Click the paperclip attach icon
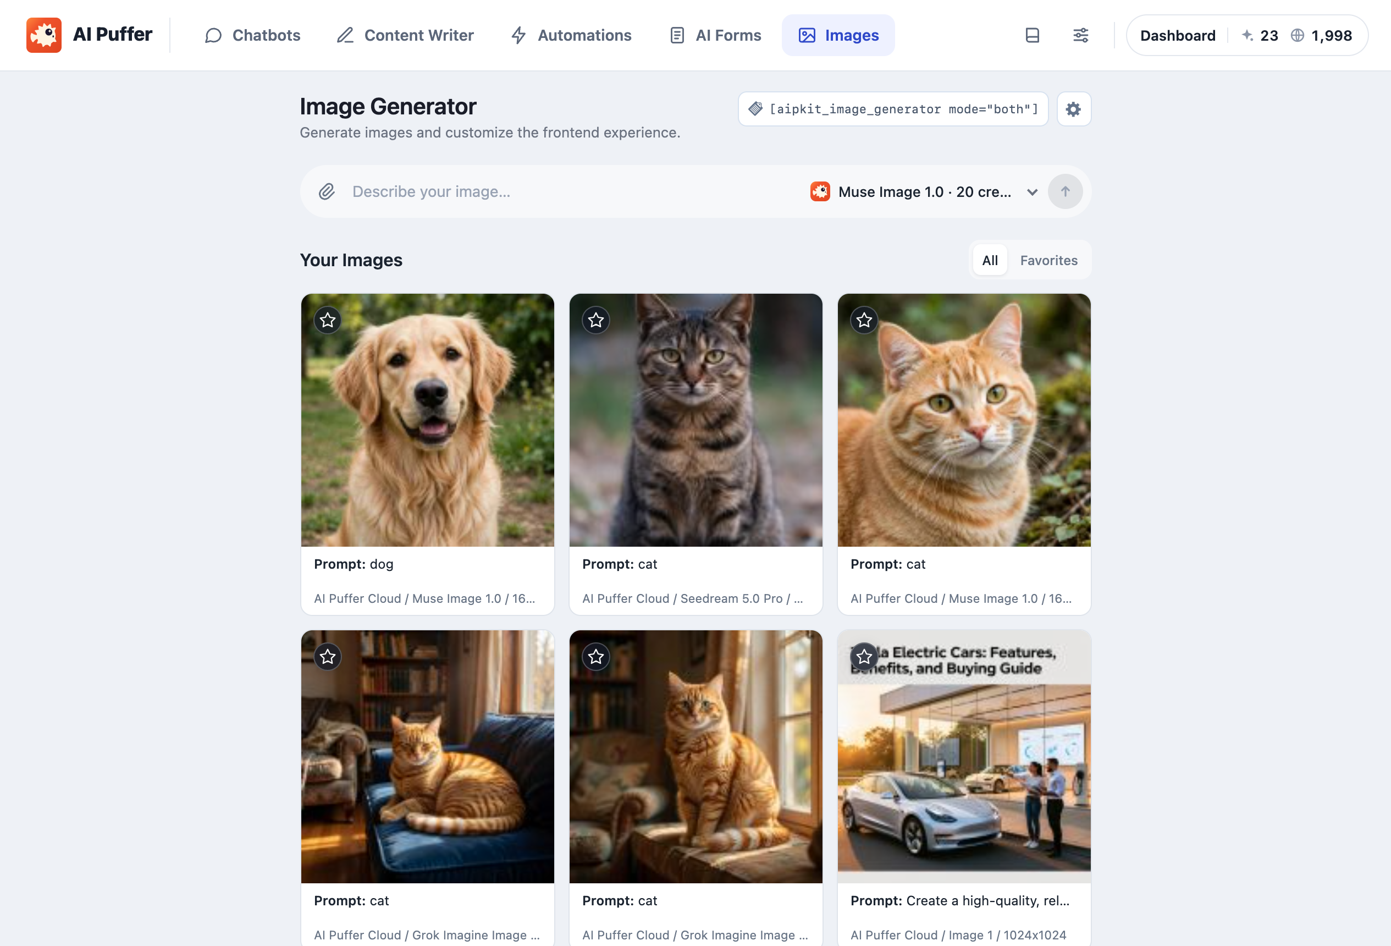 point(326,191)
